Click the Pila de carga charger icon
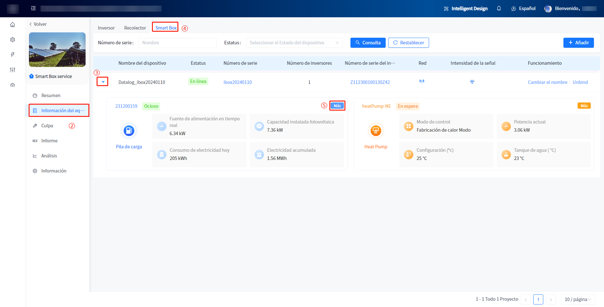The height and width of the screenshot is (307, 604). pyautogui.click(x=129, y=130)
